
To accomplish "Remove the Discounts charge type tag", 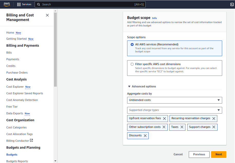I will coord(145,136).
